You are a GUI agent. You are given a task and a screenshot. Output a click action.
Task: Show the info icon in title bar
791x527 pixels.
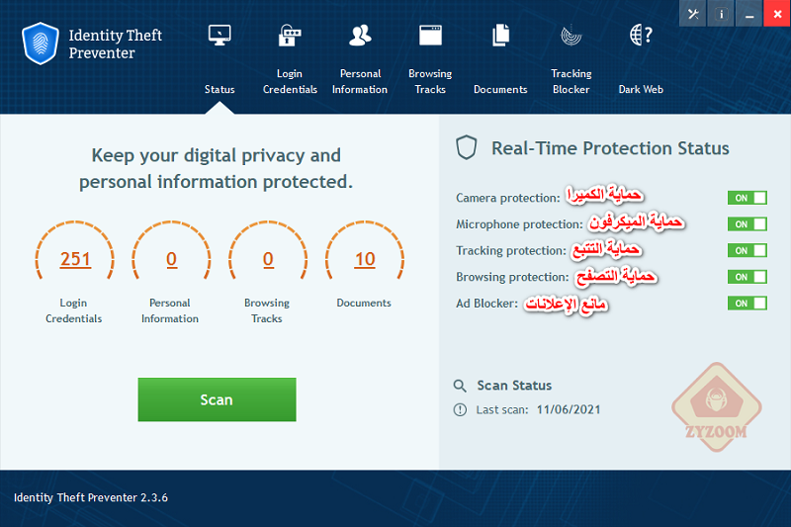click(722, 14)
